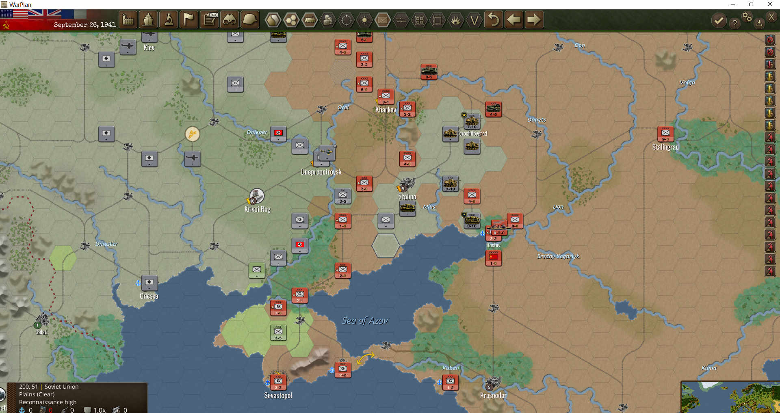Select the German tank unit below Stalino
The height and width of the screenshot is (413, 780).
tap(407, 209)
